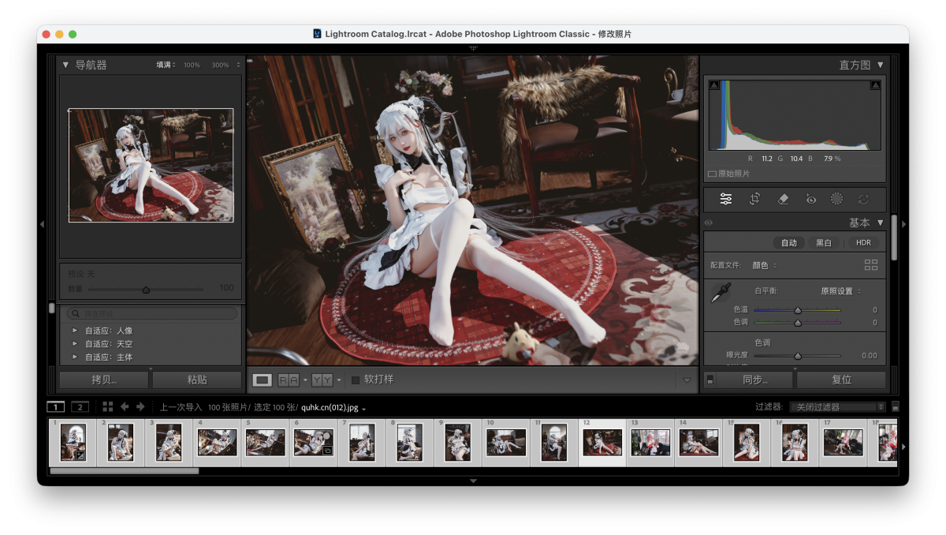Collapse the 导航器 navigator panel
Image resolution: width=946 pixels, height=535 pixels.
(x=65, y=65)
